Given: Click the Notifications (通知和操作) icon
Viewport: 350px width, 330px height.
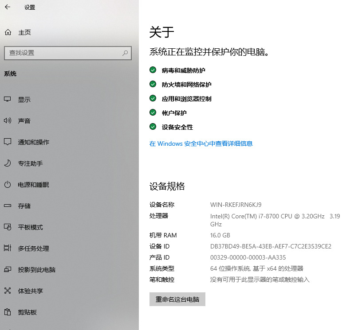Looking at the screenshot, I should coord(8,142).
